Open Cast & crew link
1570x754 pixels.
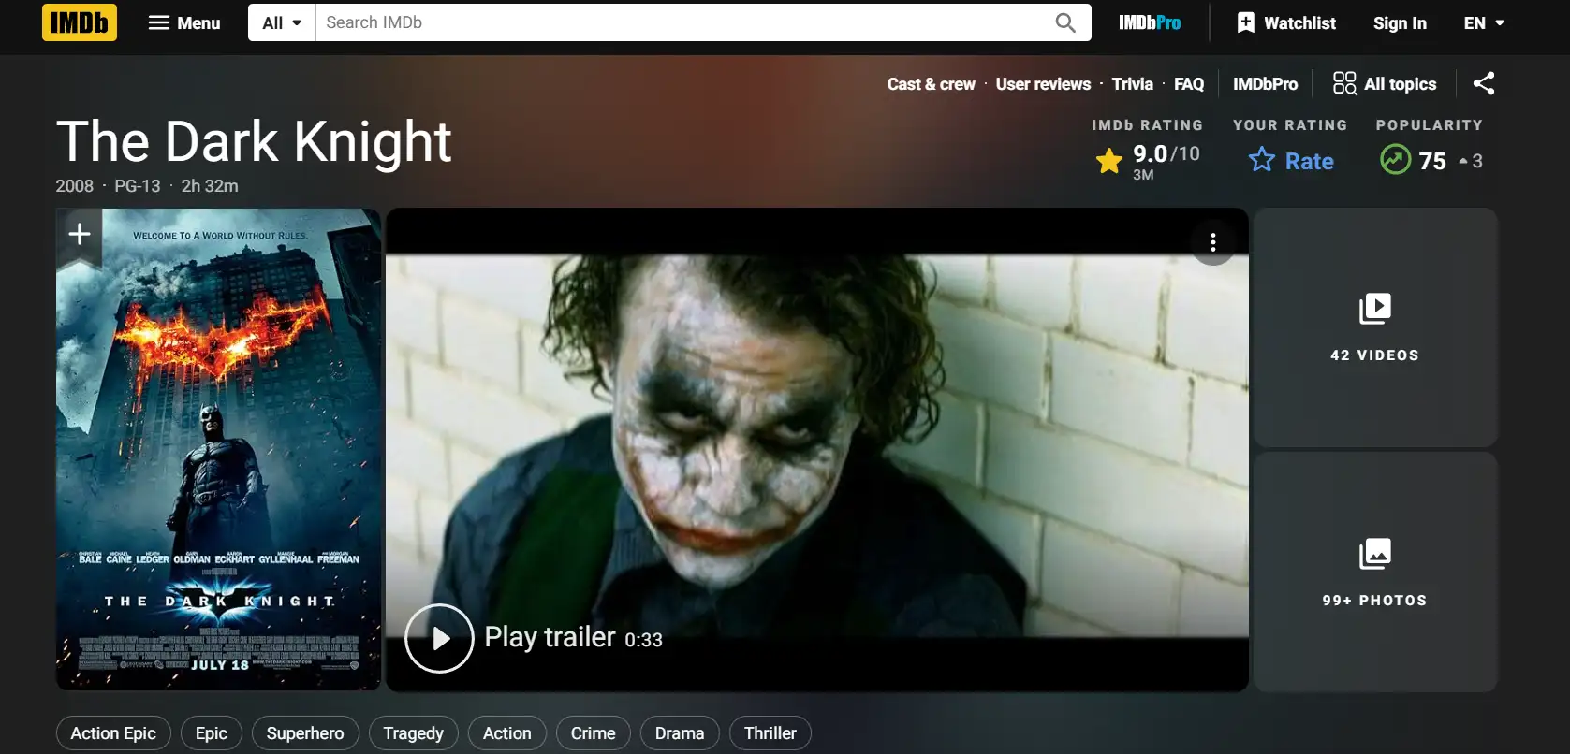point(931,84)
